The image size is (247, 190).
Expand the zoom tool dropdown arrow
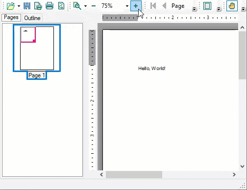(x=85, y=6)
